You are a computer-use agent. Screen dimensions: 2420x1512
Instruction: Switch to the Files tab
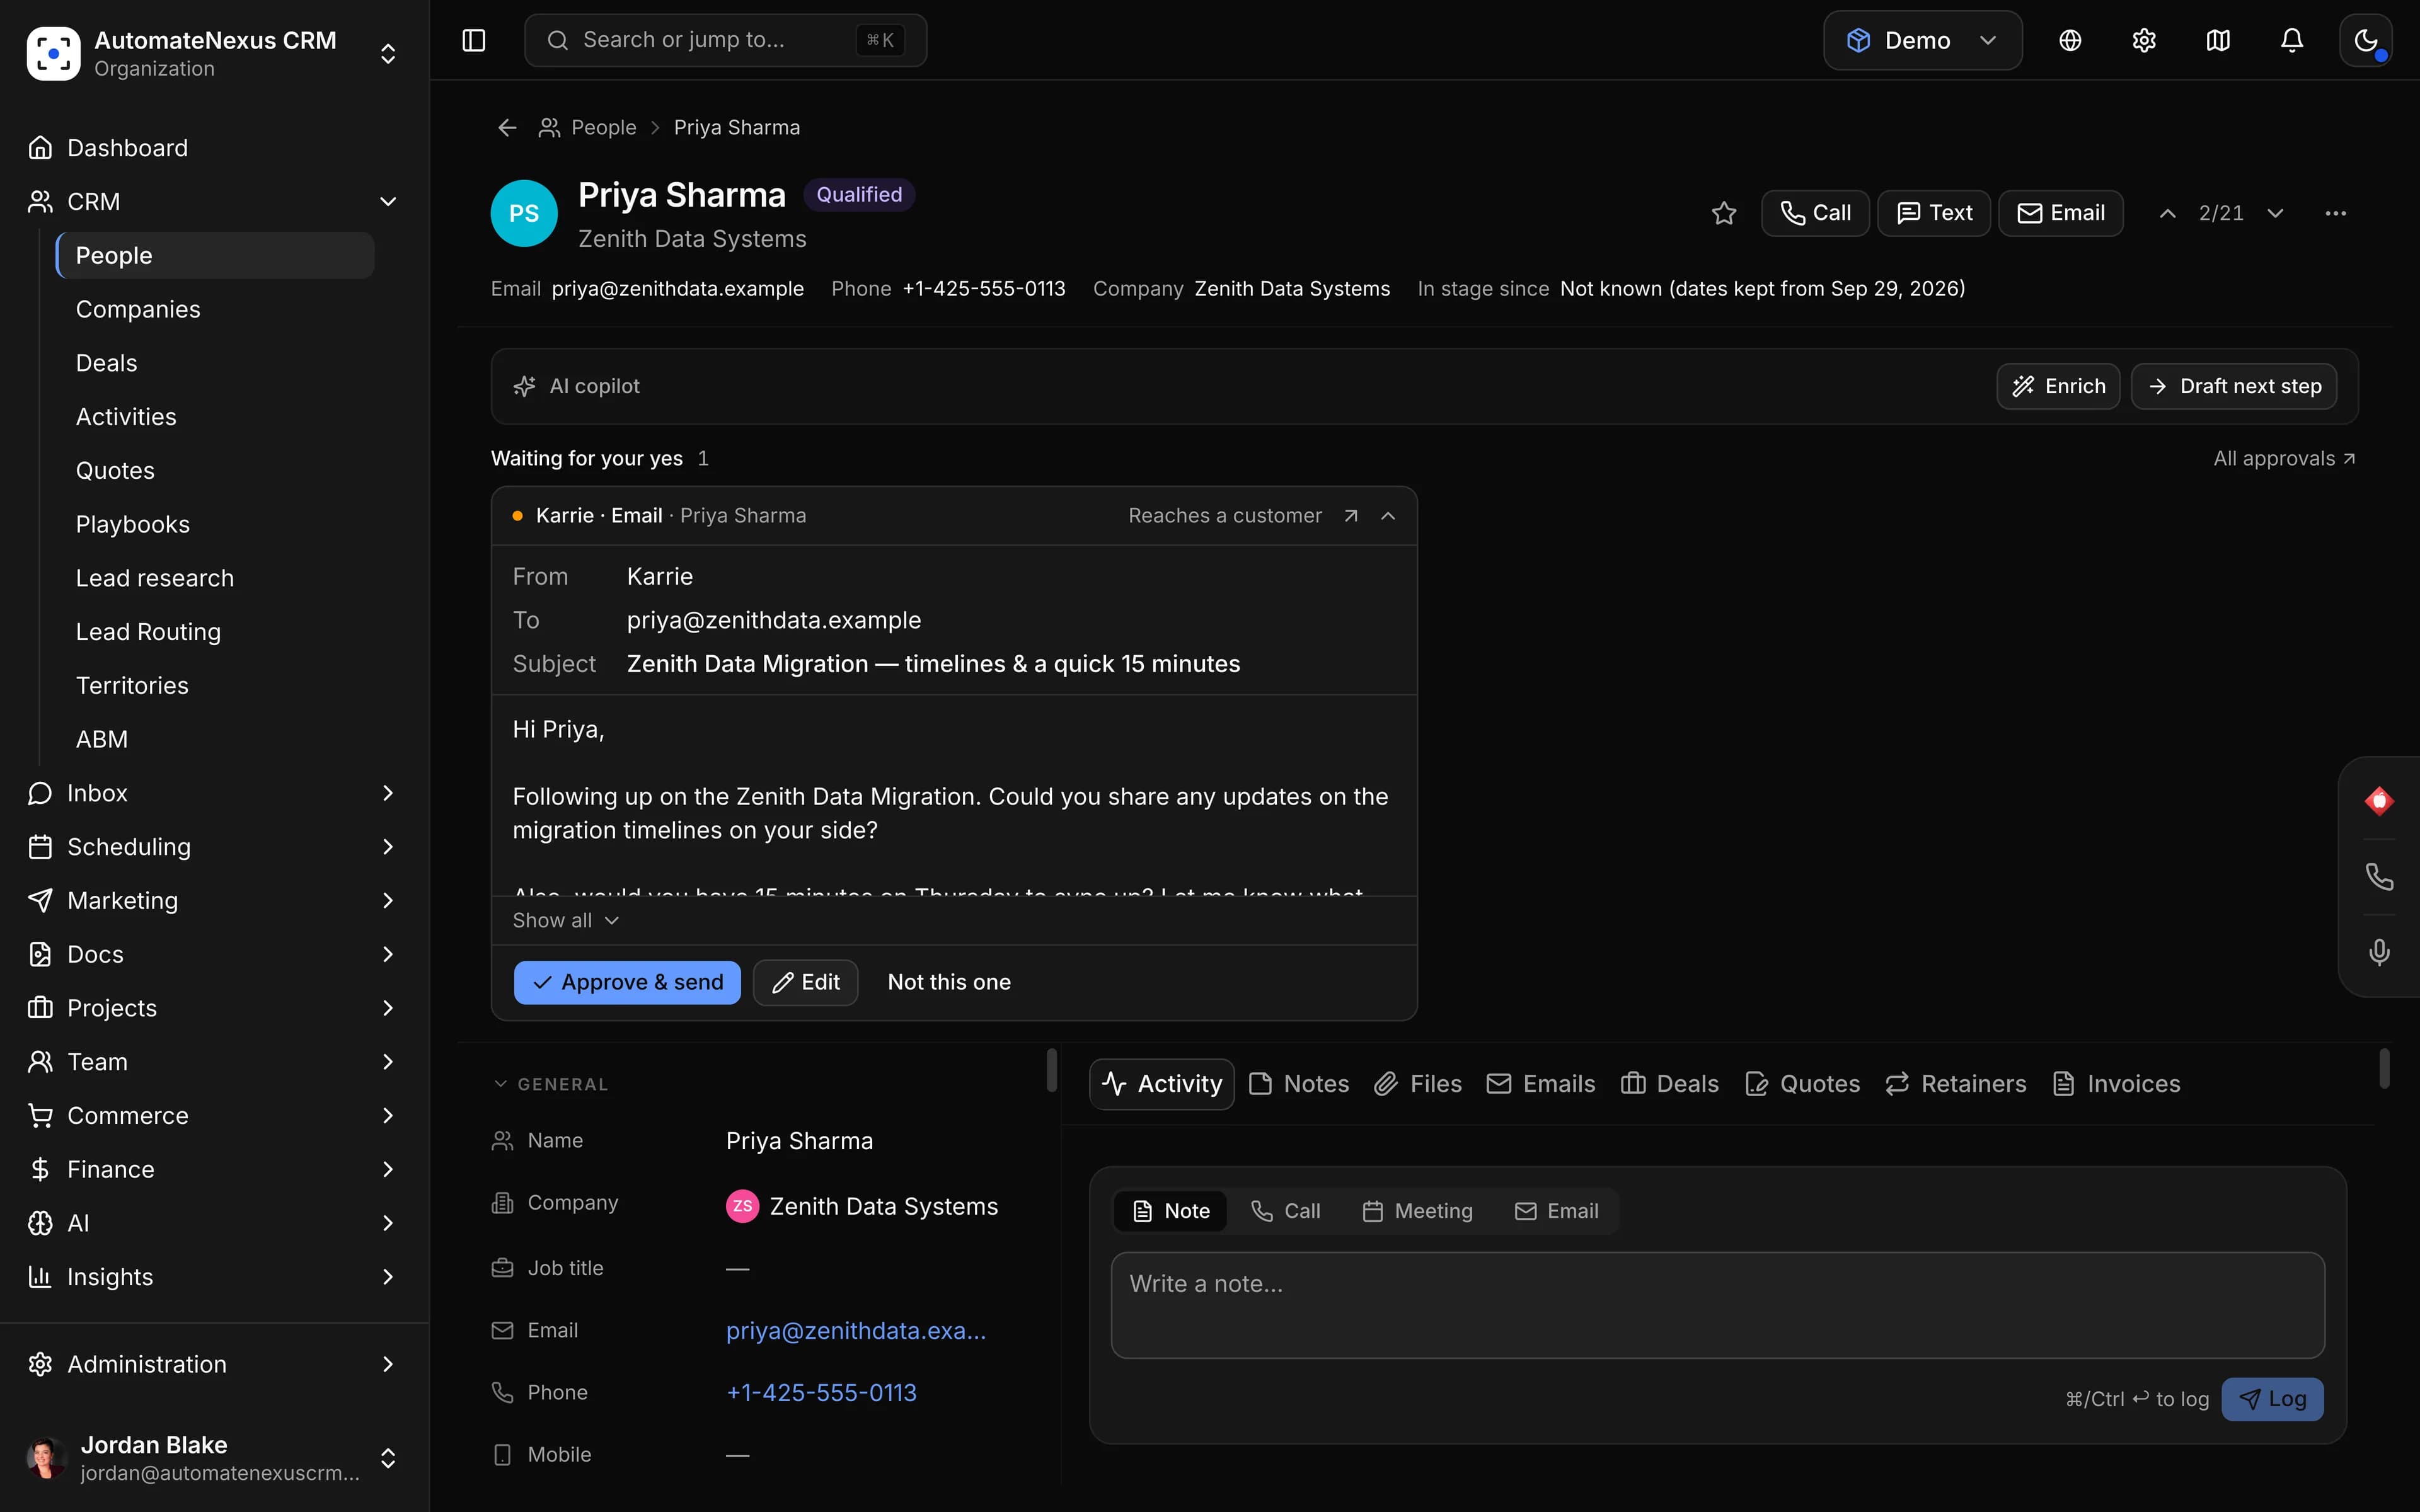tap(1417, 1084)
